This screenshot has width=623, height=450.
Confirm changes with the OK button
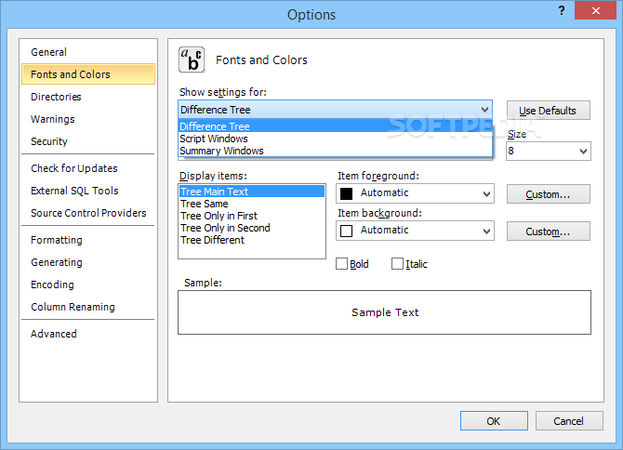click(x=494, y=421)
